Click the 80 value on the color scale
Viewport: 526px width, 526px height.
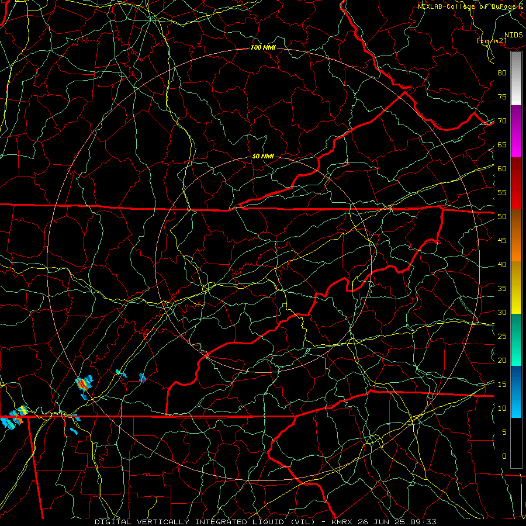click(502, 73)
